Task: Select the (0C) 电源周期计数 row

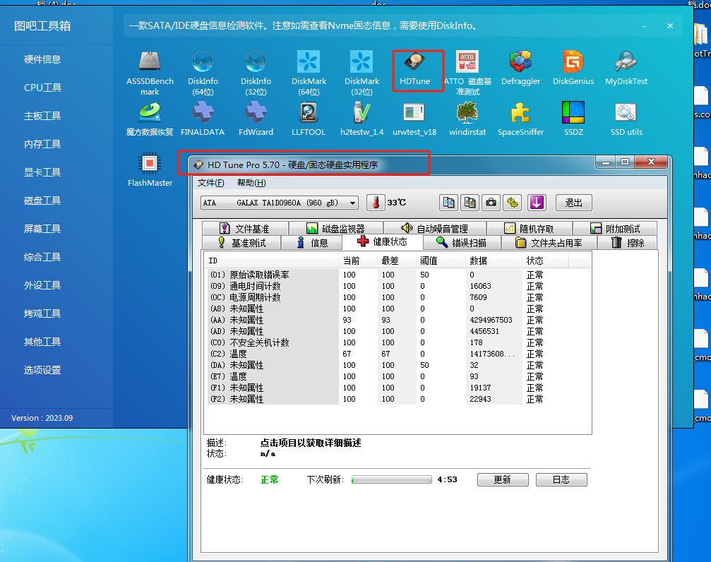Action: pyautogui.click(x=398, y=297)
